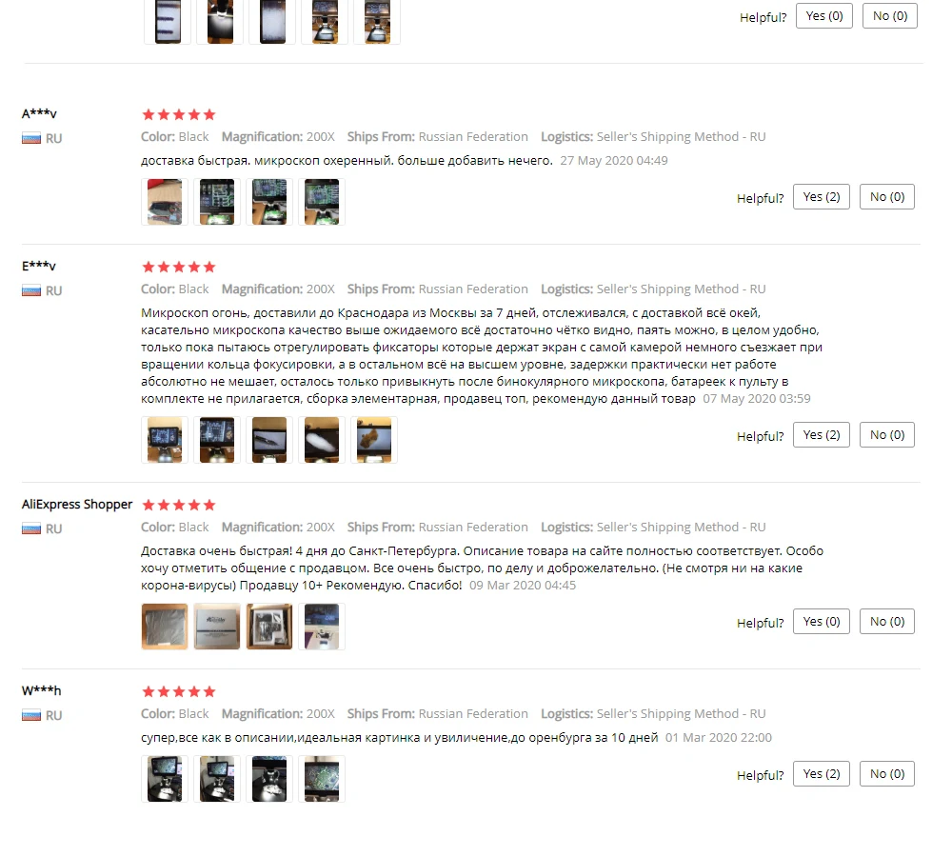This screenshot has width=952, height=857.
Task: Open brown box photo in AliExpress Shopper's review
Action: click(x=165, y=627)
